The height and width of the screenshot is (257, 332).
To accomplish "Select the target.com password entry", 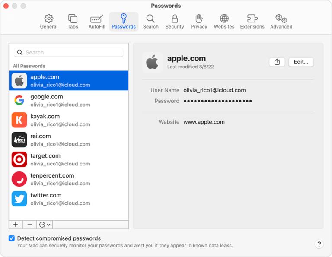I will pyautogui.click(x=69, y=159).
